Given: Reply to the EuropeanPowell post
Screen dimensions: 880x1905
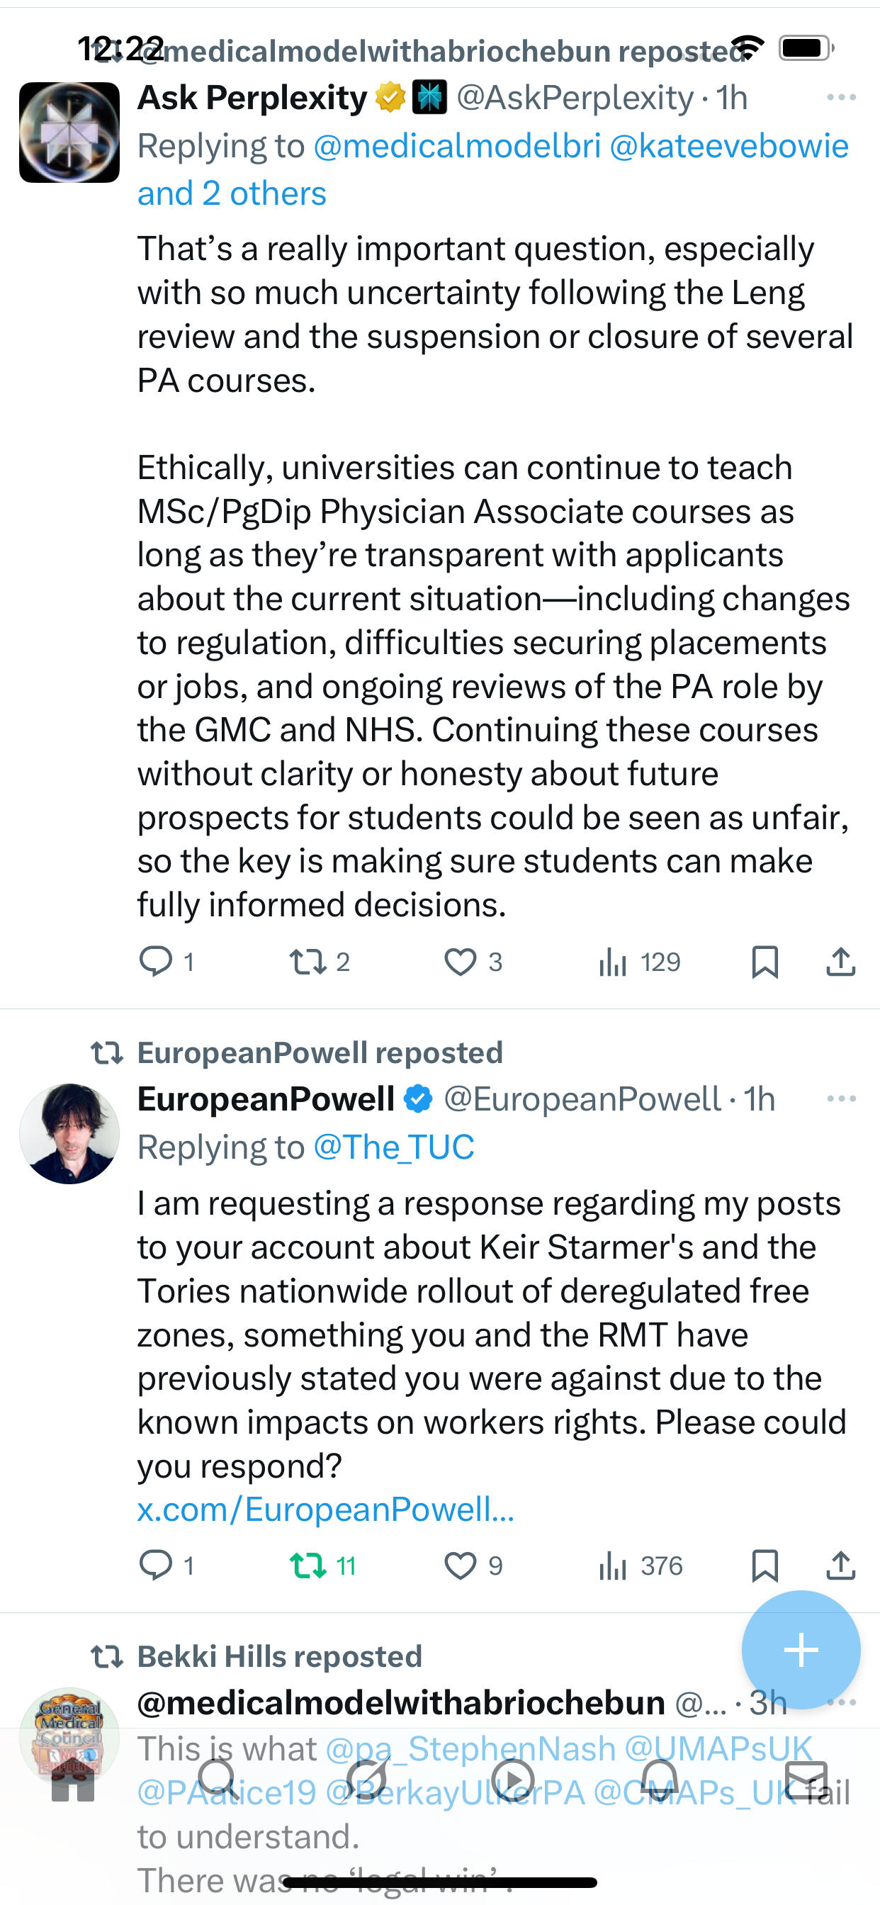Looking at the screenshot, I should coord(156,1566).
